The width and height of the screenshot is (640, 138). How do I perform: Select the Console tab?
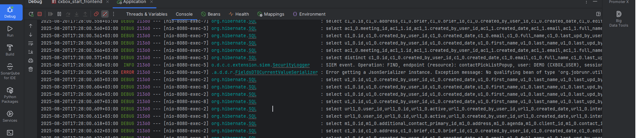(184, 14)
